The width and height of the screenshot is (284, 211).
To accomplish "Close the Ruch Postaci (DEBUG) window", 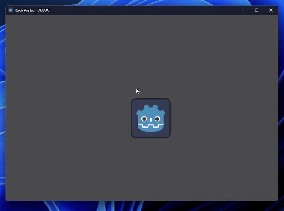I will coord(271,10).
